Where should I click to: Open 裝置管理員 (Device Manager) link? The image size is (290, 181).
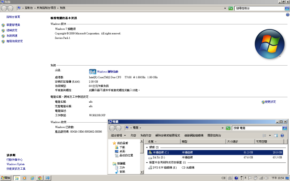(13, 25)
